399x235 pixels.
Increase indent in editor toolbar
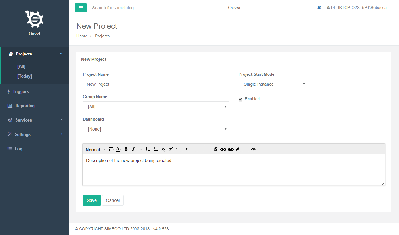click(x=186, y=149)
